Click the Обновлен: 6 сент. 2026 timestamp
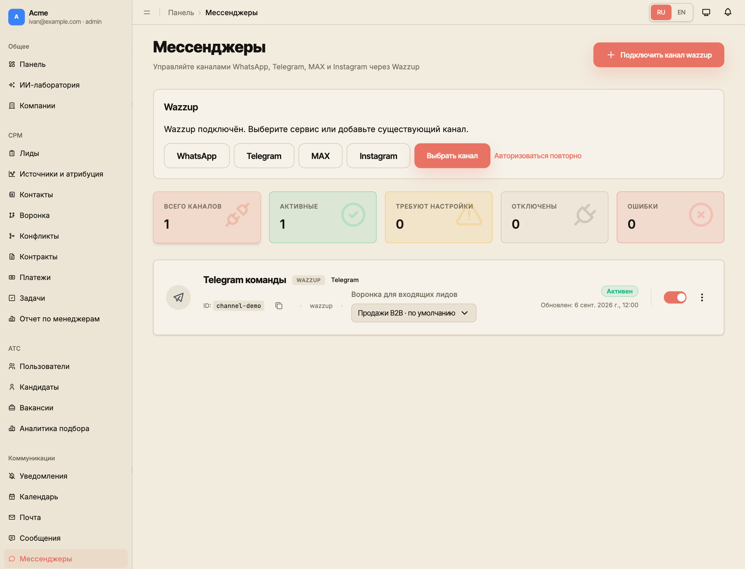 (x=589, y=305)
